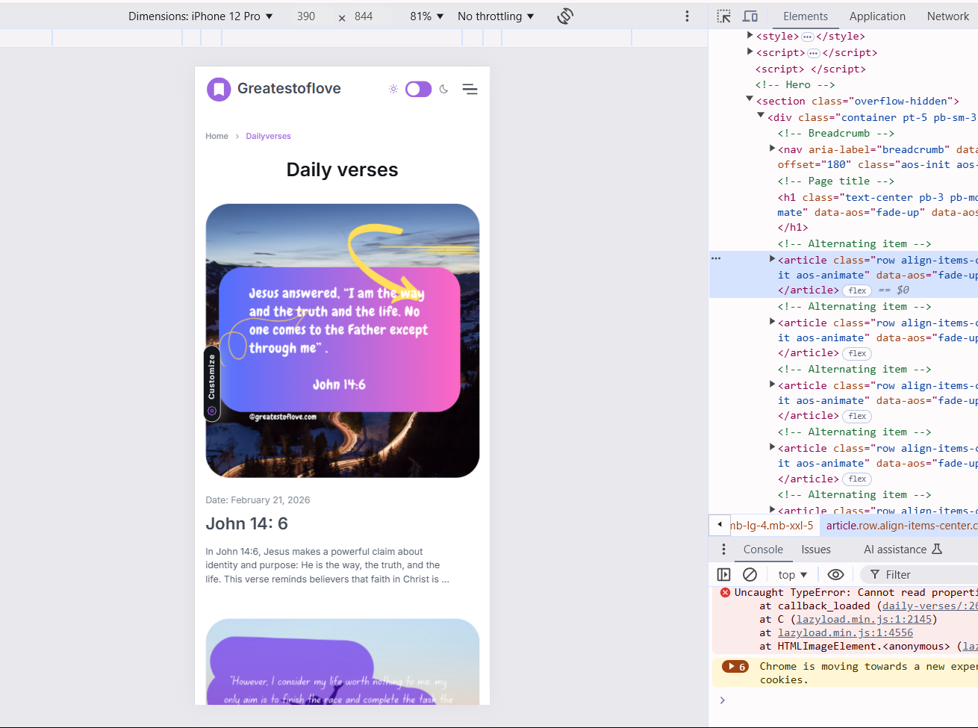Switch to the Console drawer tab
978x728 pixels.
pyautogui.click(x=763, y=550)
